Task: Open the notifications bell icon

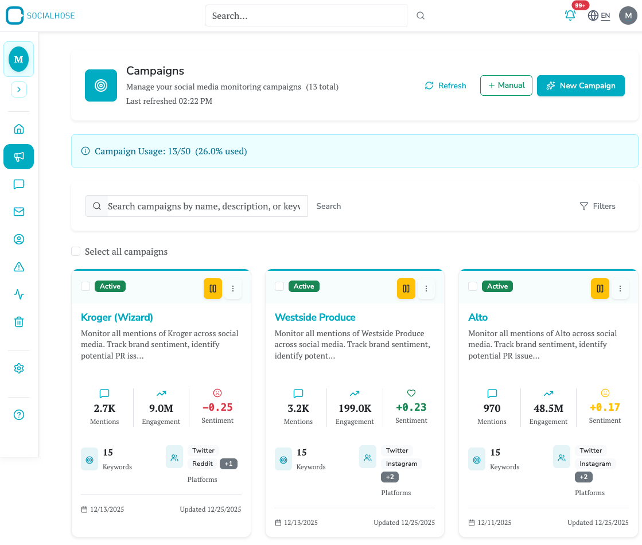Action: [x=570, y=15]
